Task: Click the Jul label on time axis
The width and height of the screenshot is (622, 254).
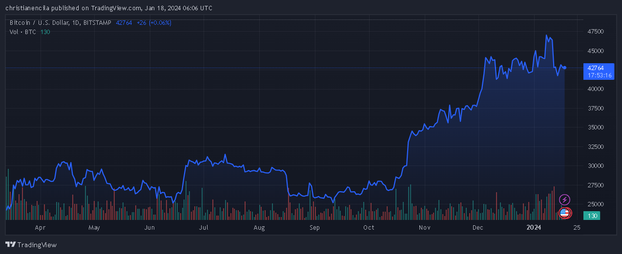Action: coord(204,227)
